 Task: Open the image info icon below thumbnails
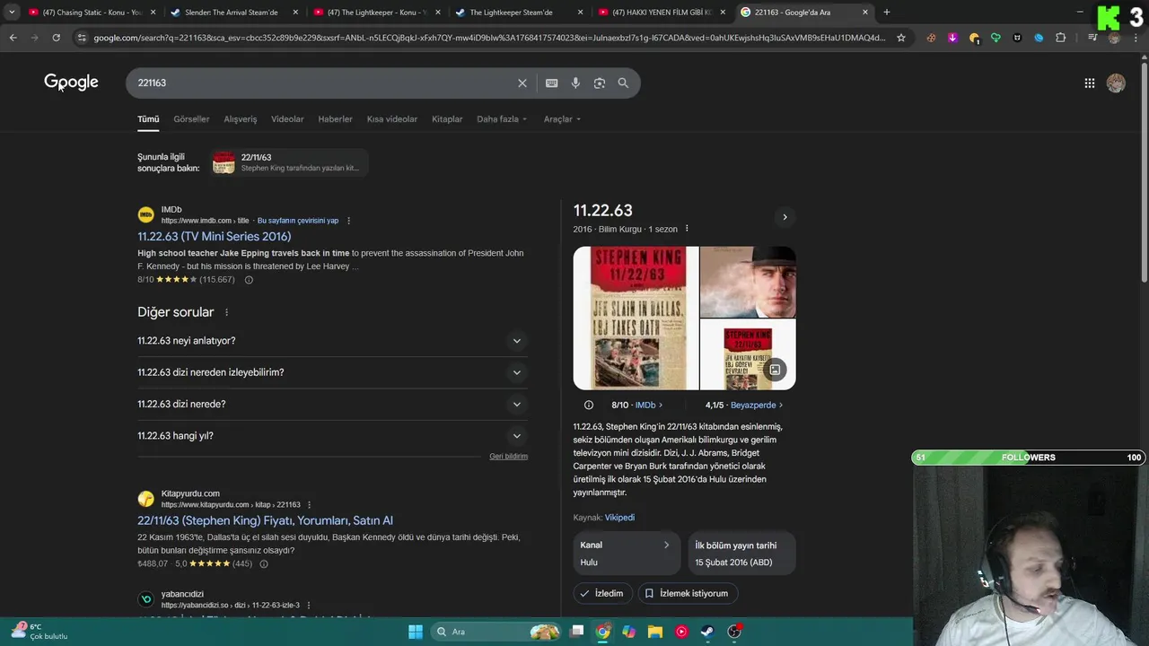pyautogui.click(x=589, y=405)
